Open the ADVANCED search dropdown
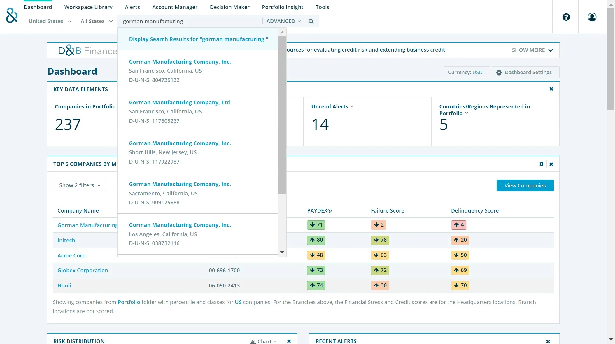This screenshot has width=615, height=344. [x=283, y=21]
